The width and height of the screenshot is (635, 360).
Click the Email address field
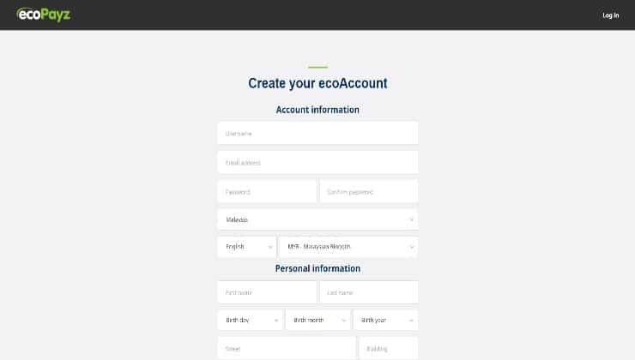tap(317, 162)
